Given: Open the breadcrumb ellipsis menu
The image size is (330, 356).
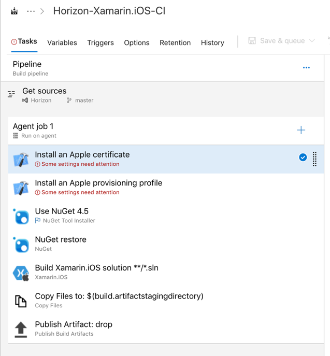Looking at the screenshot, I should [31, 11].
